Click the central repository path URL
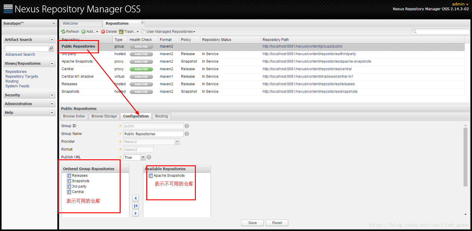 pos(307,69)
